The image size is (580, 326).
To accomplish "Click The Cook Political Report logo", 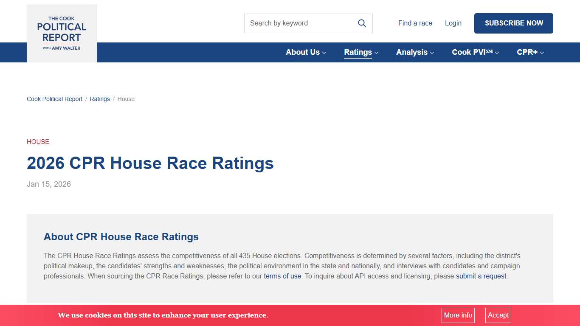I will click(62, 33).
